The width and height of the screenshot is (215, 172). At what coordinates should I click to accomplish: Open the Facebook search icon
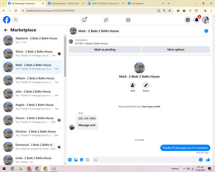point(15,20)
